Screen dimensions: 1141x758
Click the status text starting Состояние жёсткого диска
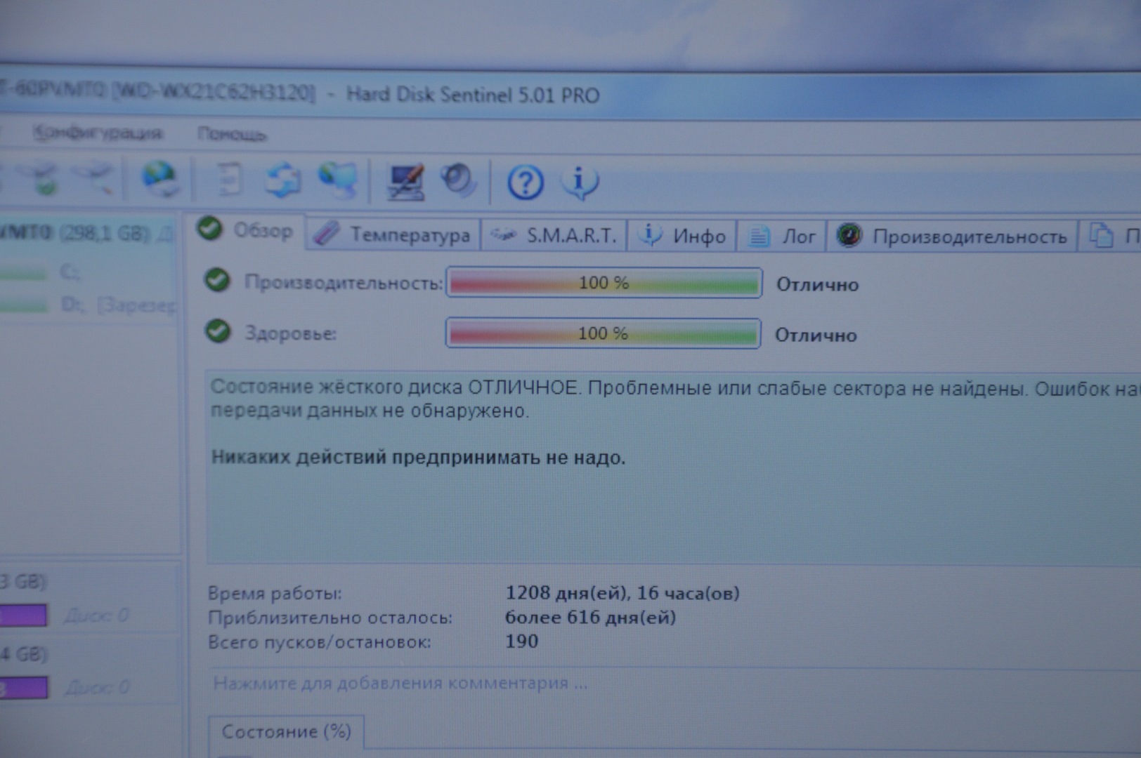point(674,398)
